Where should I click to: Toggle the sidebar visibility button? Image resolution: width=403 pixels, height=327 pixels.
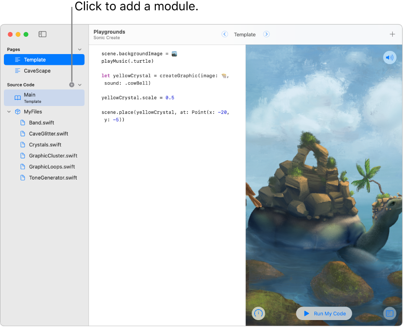click(x=42, y=34)
